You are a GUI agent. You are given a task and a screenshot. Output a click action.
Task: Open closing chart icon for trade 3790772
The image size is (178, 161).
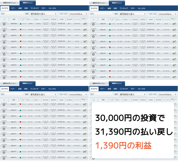pos(85,53)
